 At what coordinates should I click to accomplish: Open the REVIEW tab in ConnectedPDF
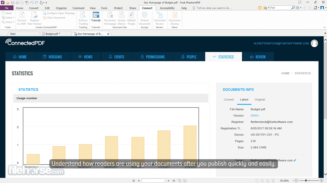tap(258, 57)
